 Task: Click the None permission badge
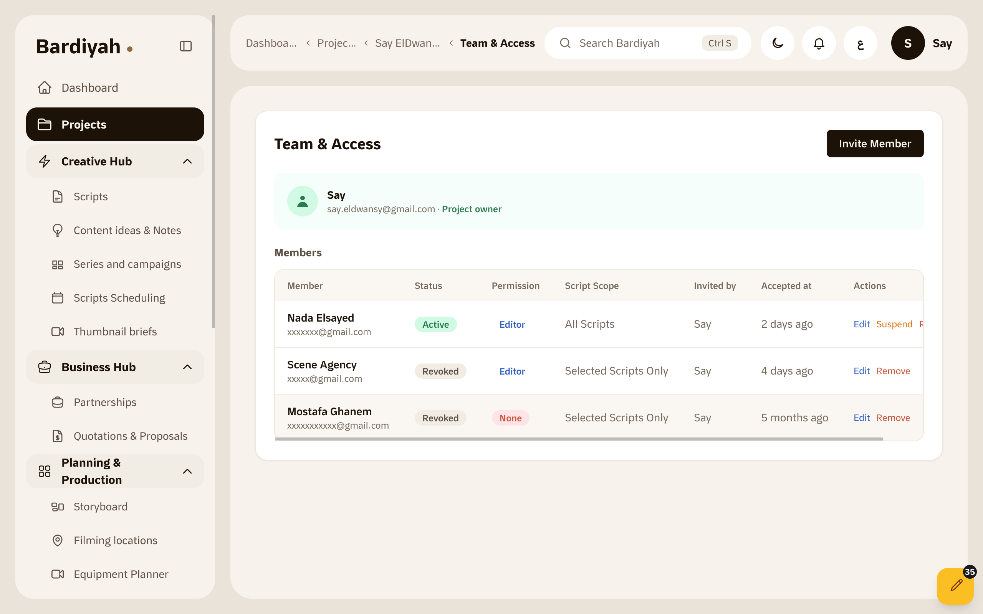(x=510, y=418)
